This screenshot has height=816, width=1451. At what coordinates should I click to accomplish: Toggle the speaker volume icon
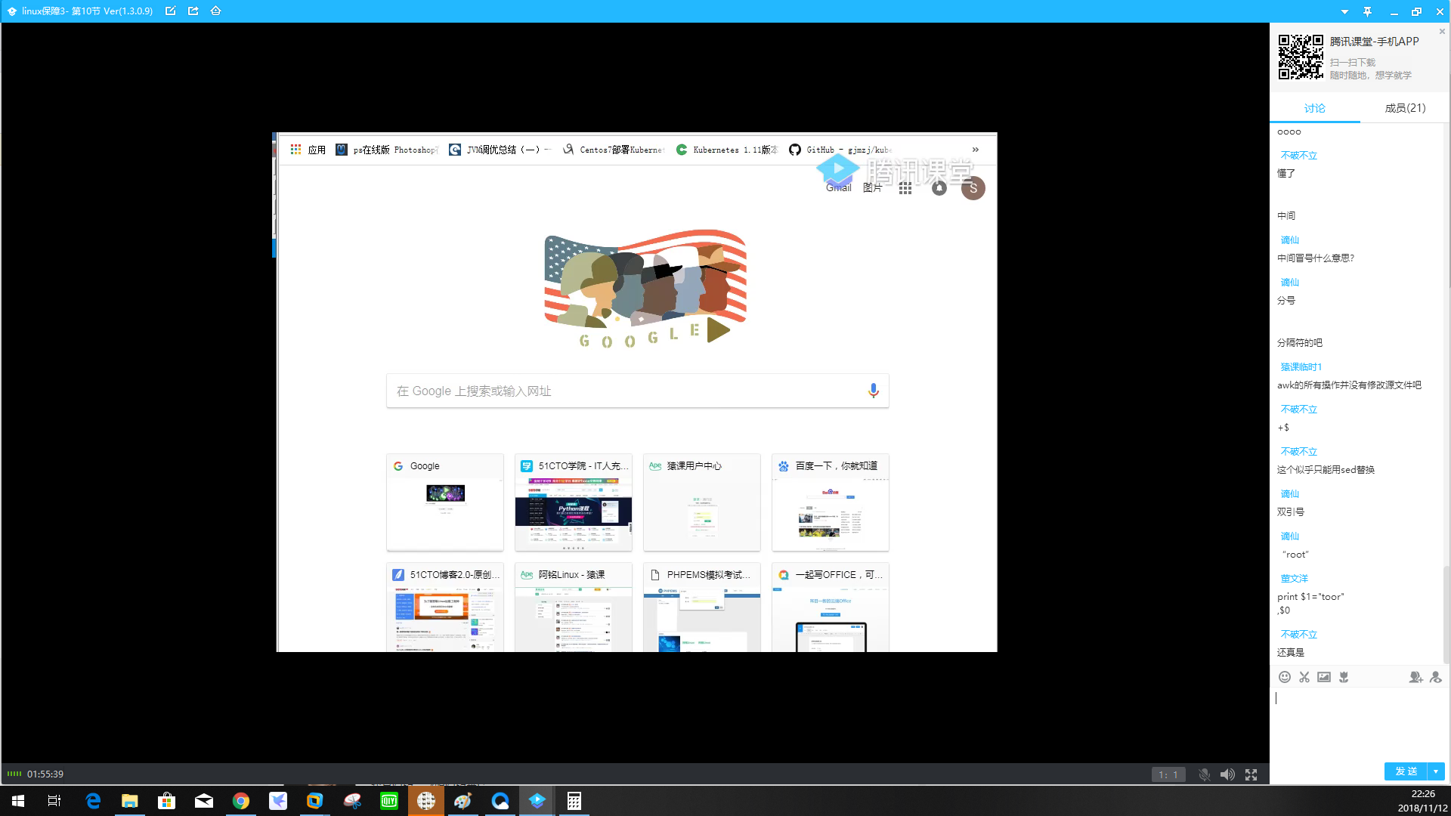pos(1227,774)
